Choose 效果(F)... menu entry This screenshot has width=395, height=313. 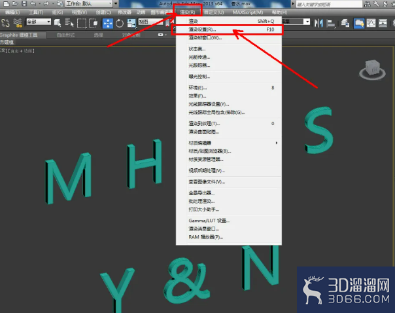tap(229, 96)
